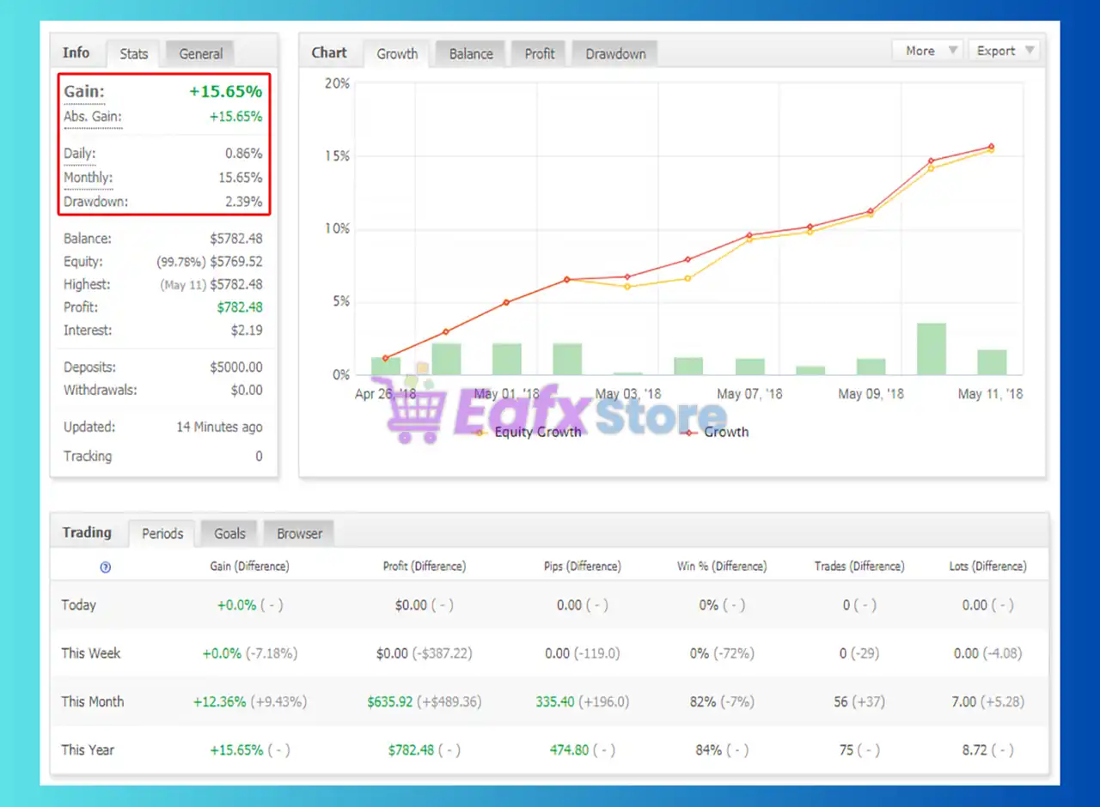Switch to the Drawdown chart tab

coord(615,53)
